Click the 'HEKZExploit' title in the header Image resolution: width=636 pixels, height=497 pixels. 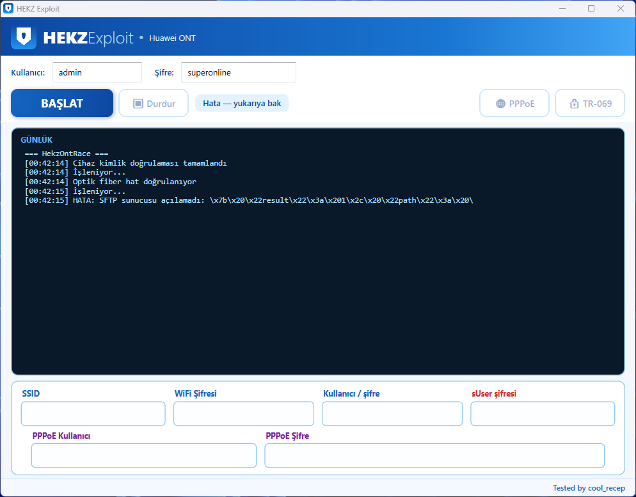point(88,38)
